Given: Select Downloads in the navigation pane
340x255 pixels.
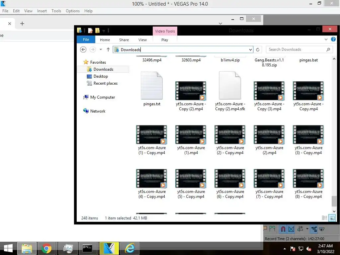Looking at the screenshot, I should [x=103, y=69].
